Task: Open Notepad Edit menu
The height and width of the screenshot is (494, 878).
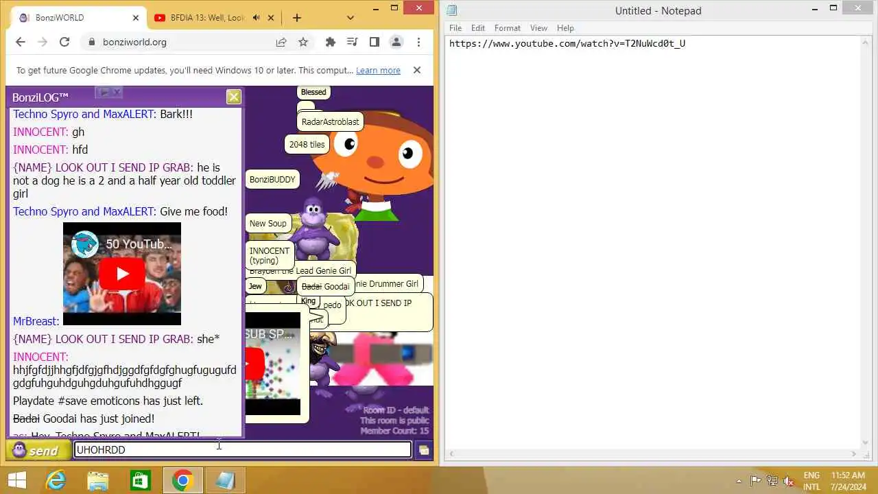Action: pyautogui.click(x=478, y=28)
